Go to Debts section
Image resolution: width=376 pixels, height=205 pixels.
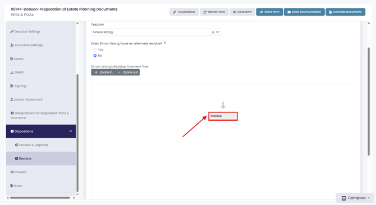pos(41,72)
